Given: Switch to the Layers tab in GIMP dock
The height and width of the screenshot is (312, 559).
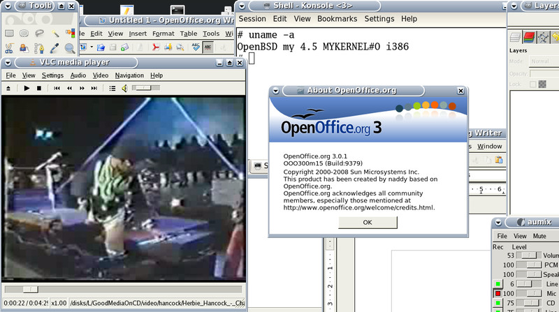Looking at the screenshot, I should (x=516, y=37).
